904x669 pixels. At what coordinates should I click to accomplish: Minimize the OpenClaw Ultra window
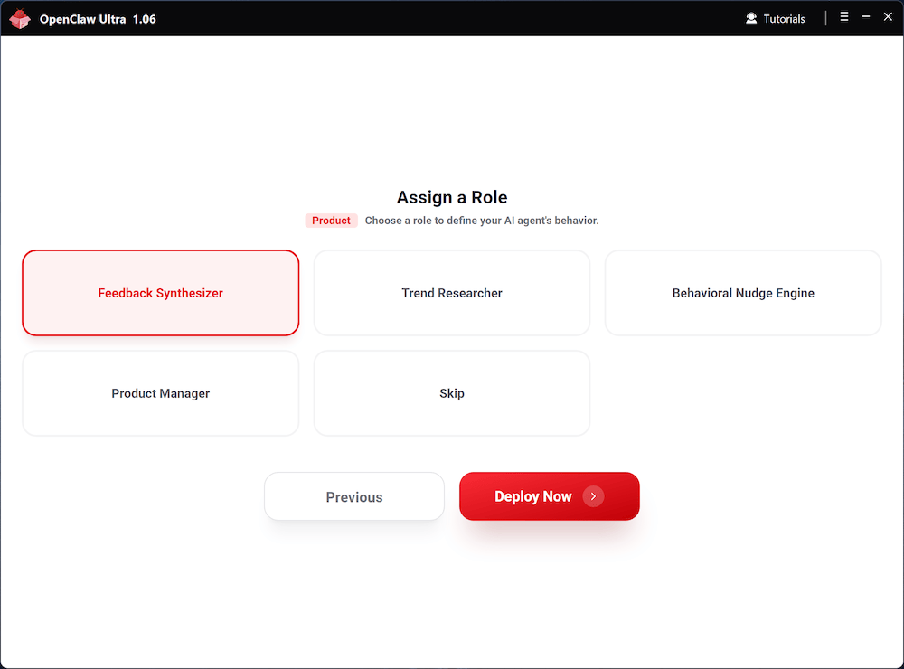[866, 17]
